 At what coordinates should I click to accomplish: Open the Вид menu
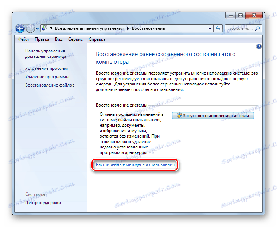pos(58,39)
